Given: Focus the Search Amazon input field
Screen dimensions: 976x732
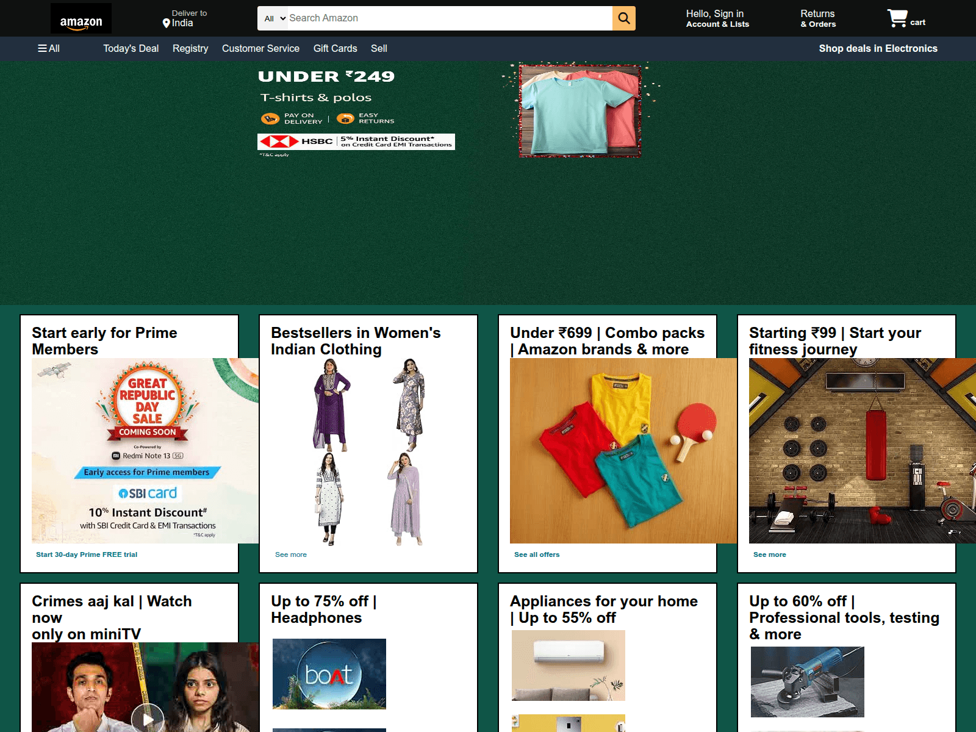Looking at the screenshot, I should pyautogui.click(x=448, y=18).
